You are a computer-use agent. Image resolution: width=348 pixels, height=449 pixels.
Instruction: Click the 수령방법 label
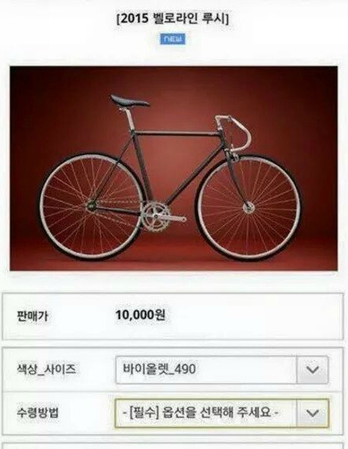tap(37, 413)
